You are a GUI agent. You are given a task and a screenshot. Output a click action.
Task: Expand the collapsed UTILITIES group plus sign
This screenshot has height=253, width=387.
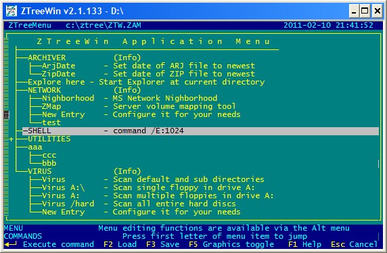click(11, 139)
